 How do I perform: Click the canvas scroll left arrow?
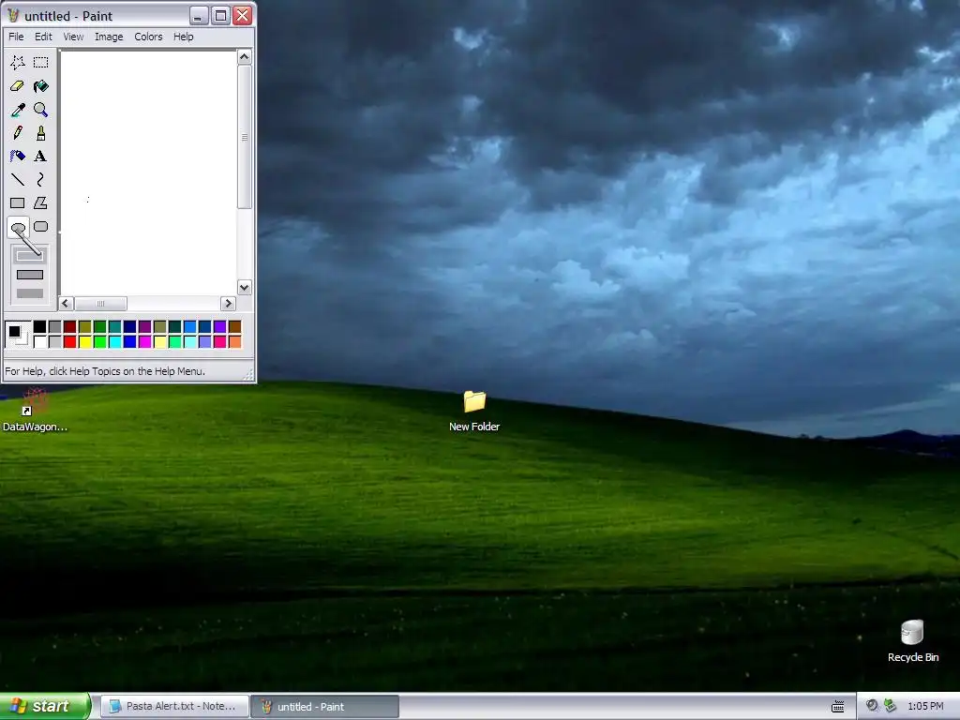pos(67,304)
